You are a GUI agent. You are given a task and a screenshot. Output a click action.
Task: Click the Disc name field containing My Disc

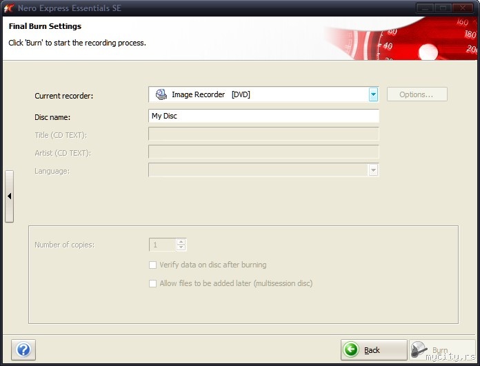pos(263,116)
